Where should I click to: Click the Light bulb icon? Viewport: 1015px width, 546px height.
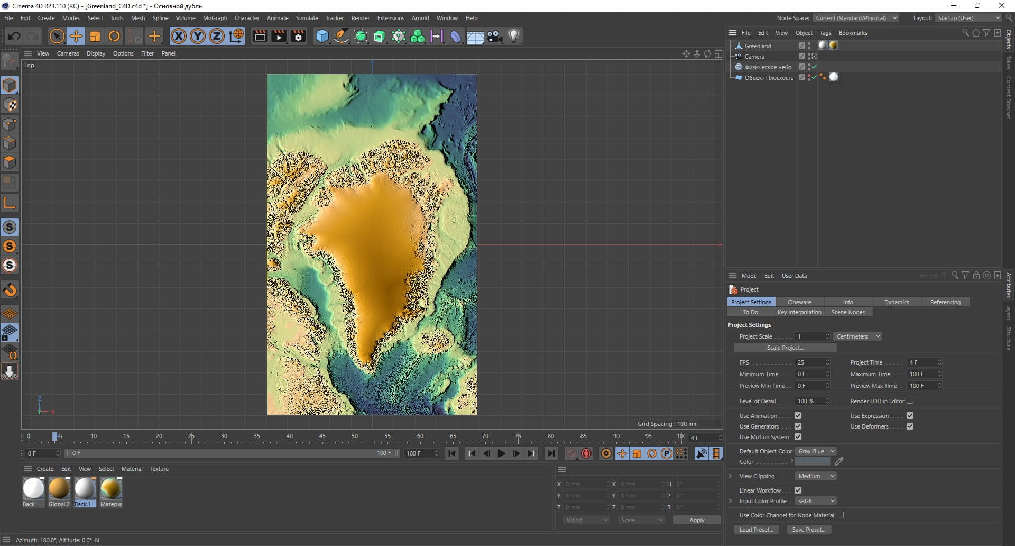click(x=514, y=36)
